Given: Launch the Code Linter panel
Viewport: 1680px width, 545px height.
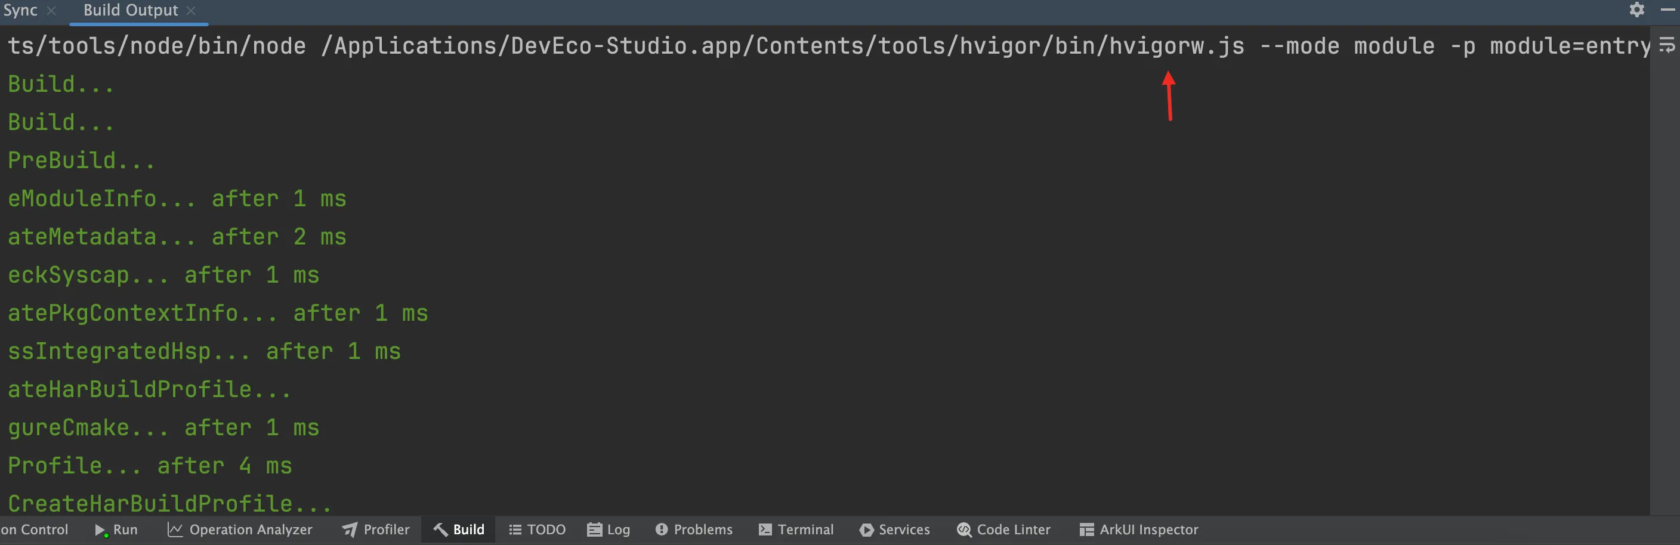Looking at the screenshot, I should pos(1003,529).
